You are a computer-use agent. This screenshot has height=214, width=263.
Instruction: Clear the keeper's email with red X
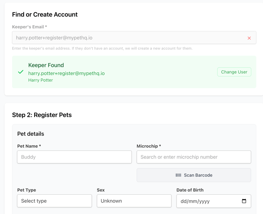click(x=249, y=38)
